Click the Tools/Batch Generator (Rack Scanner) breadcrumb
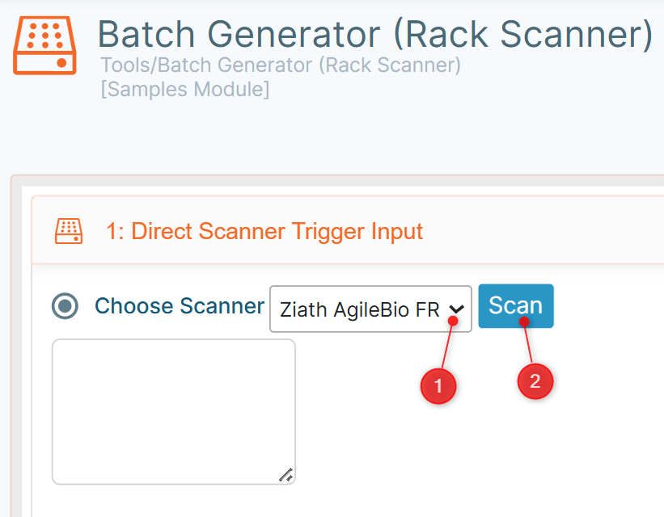The height and width of the screenshot is (517, 664). point(281,65)
